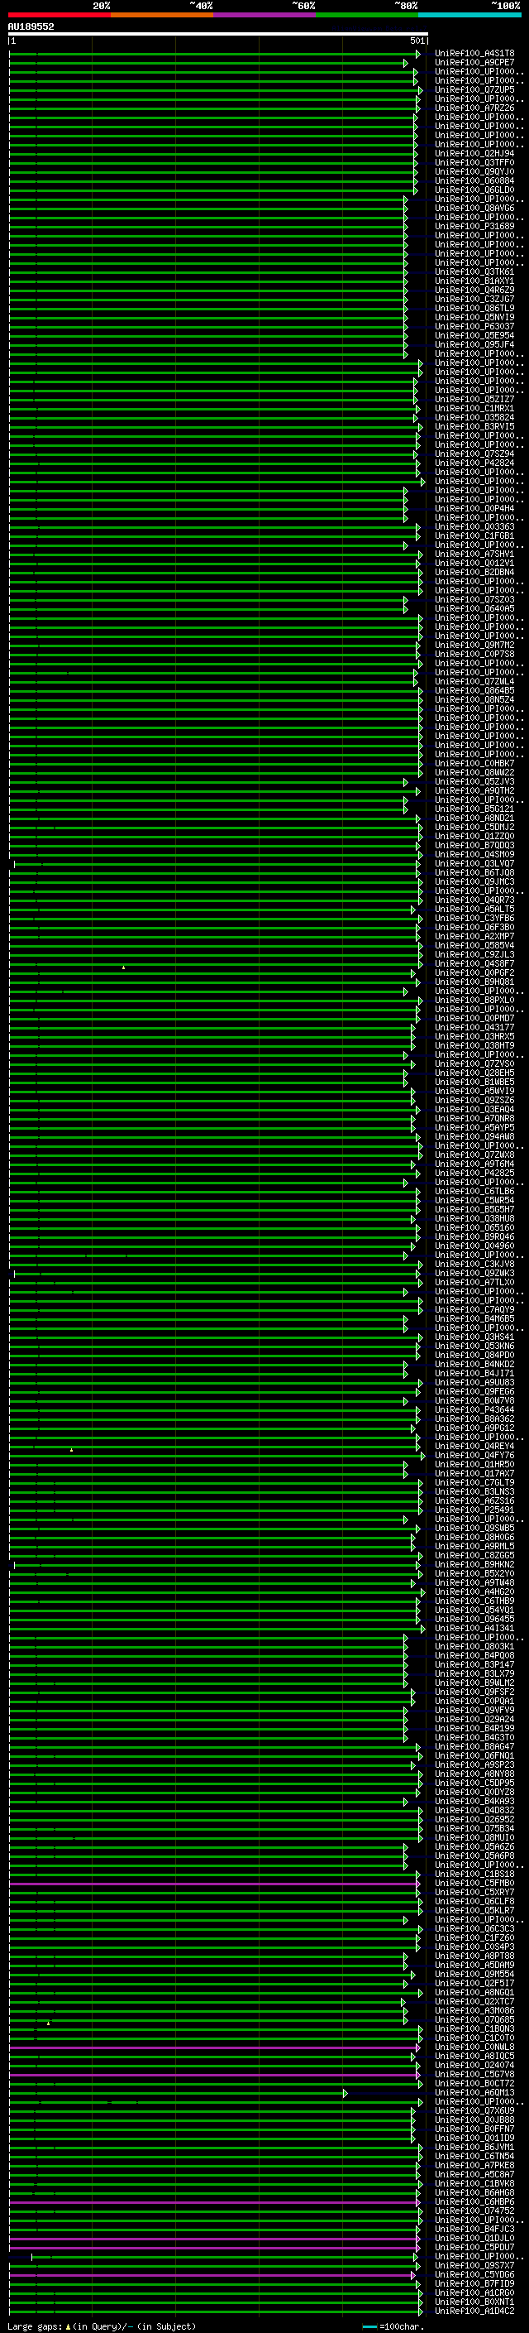This screenshot has width=529, height=2333.
Task: Open hit UniRef100_A9CPE7
Action: pos(474,63)
